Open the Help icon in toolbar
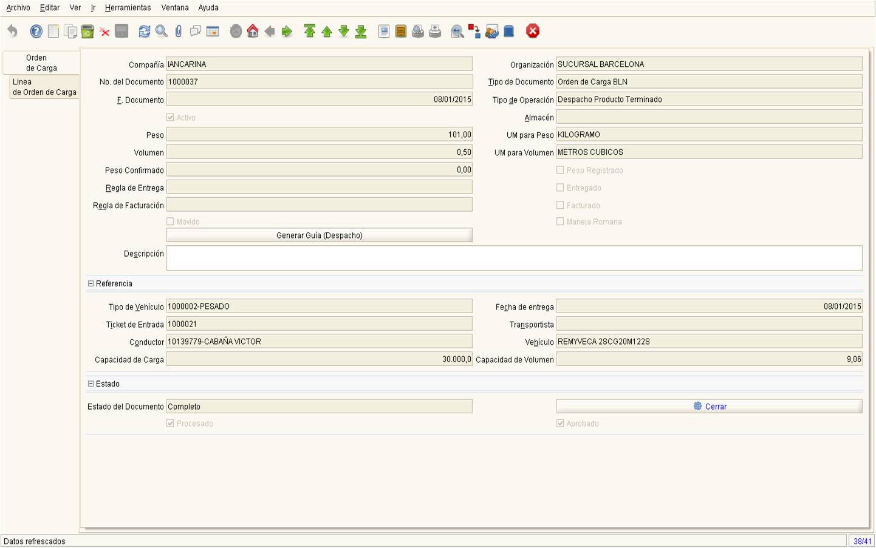The width and height of the screenshot is (876, 548). coord(36,31)
